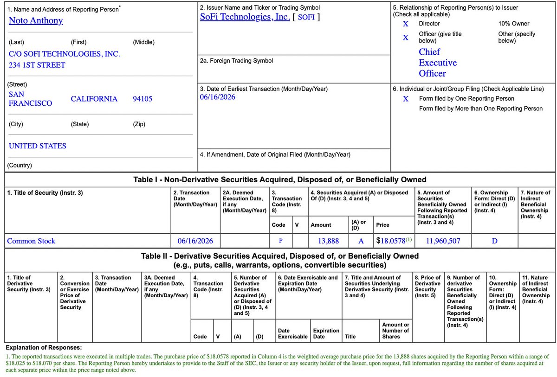The width and height of the screenshot is (557, 377).
Task: Click the C/O SOFI TECHNOLOGIES, INC. address line
Action: click(65, 54)
